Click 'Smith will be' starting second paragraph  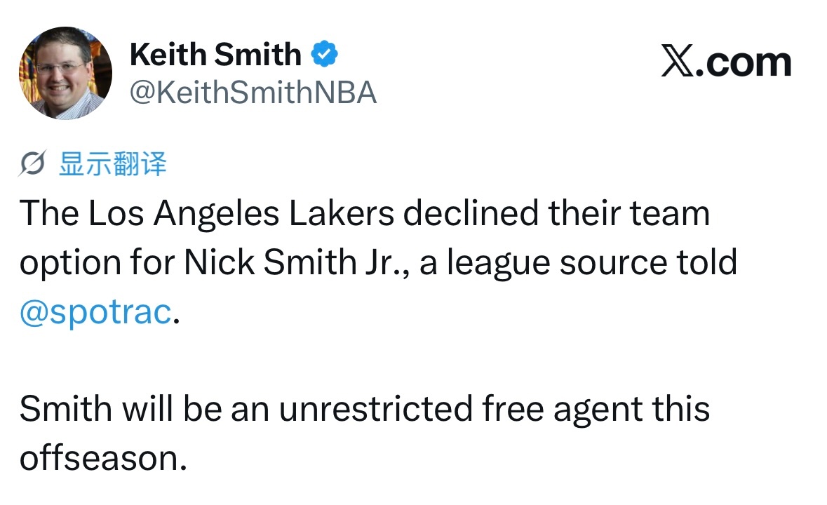coord(121,408)
